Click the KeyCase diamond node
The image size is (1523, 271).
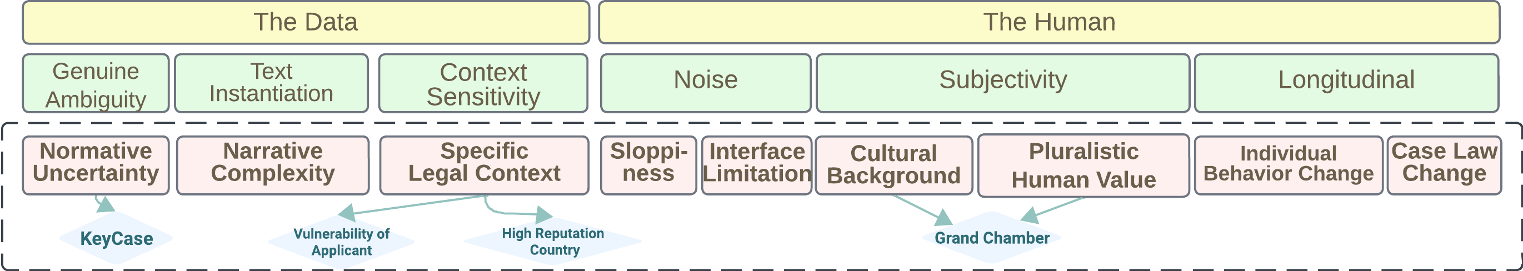(117, 239)
